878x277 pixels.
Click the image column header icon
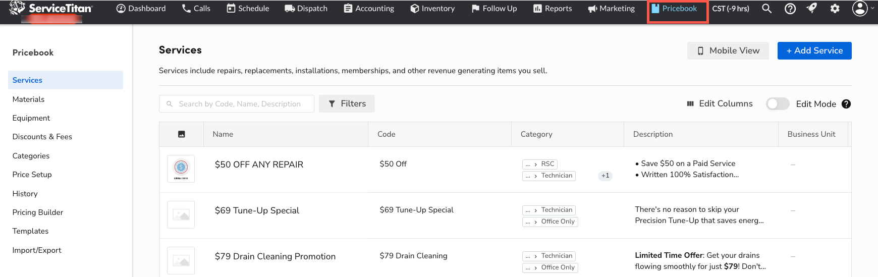pyautogui.click(x=182, y=134)
